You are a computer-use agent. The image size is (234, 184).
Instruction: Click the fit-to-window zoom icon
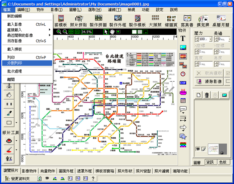tap(71, 32)
